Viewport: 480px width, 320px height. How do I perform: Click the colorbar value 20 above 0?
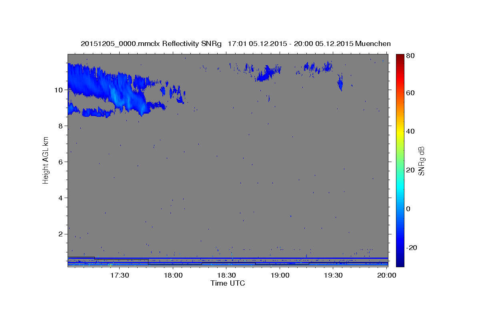click(x=411, y=170)
